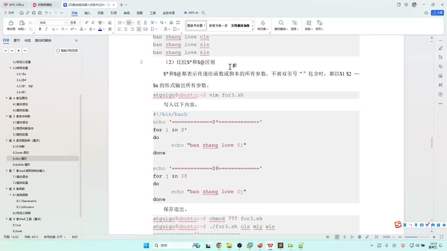Switch to 页面 ribbon tab
The height and width of the screenshot is (251, 447).
(x=101, y=13)
